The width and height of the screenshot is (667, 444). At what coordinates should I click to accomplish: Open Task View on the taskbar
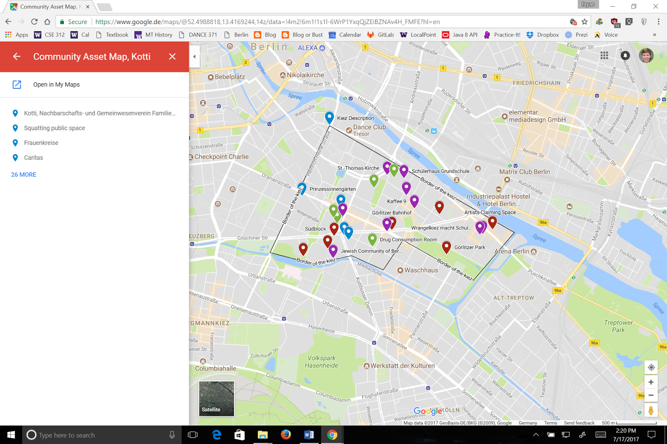[x=193, y=435]
